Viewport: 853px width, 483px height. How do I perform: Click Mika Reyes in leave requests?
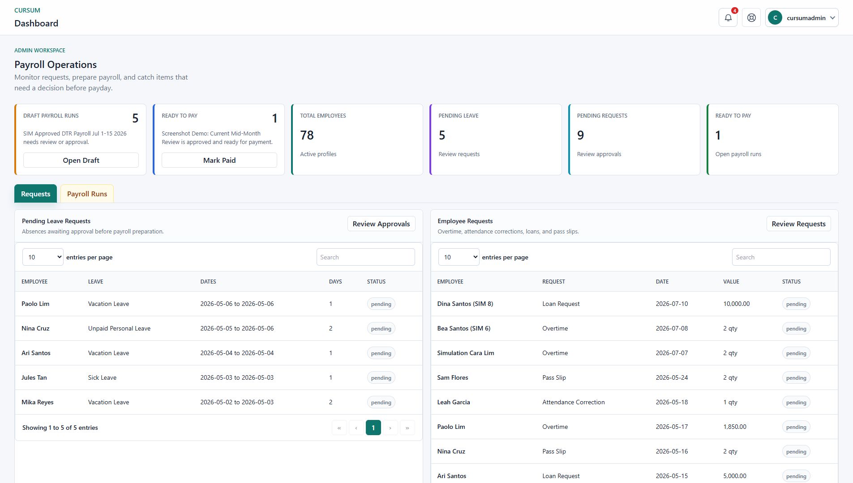coord(37,402)
